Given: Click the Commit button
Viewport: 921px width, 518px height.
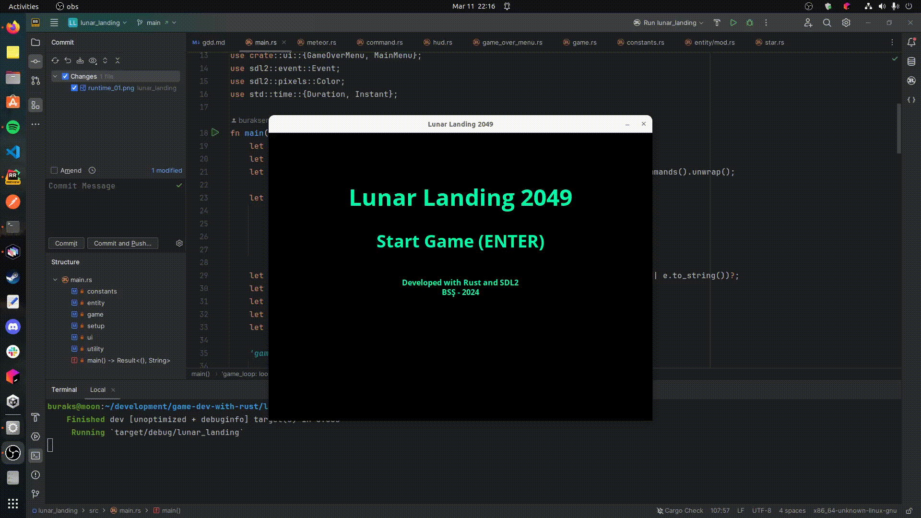Looking at the screenshot, I should click(x=66, y=243).
